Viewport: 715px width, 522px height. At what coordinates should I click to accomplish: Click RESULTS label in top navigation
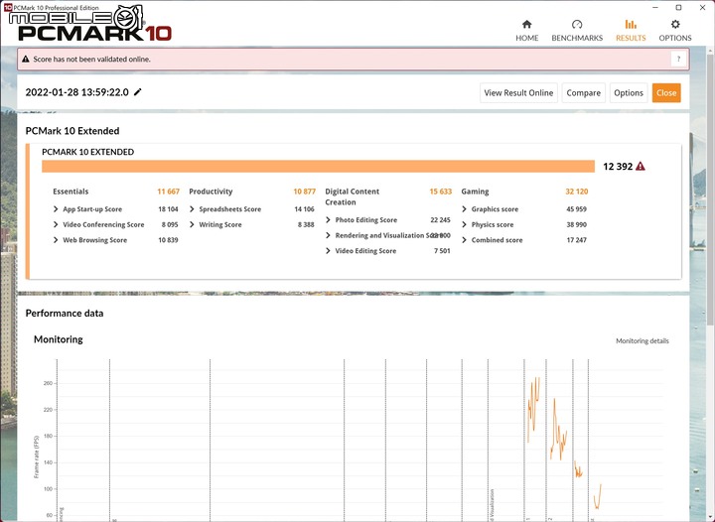tap(631, 38)
